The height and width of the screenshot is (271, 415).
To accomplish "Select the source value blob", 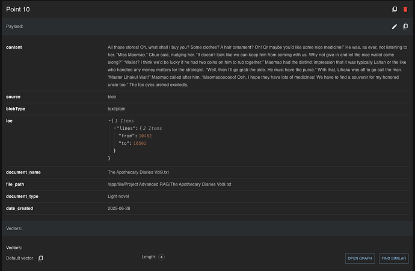I will coord(112,97).
